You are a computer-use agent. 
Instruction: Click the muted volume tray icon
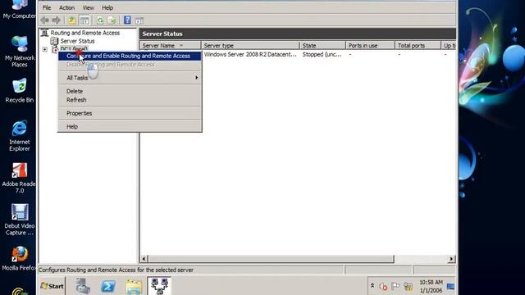[384, 287]
